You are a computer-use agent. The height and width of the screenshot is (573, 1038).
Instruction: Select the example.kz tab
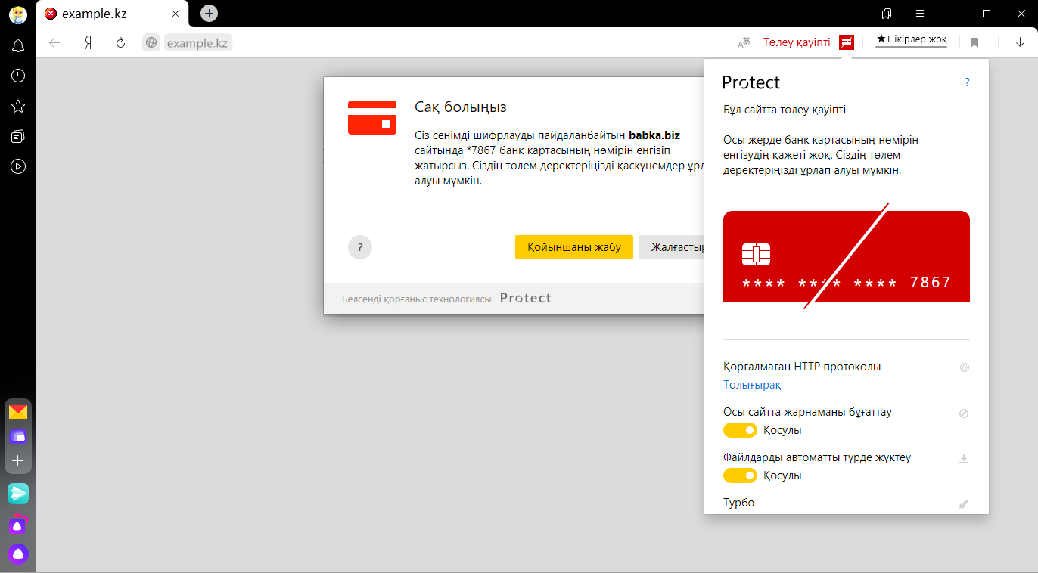pyautogui.click(x=113, y=14)
